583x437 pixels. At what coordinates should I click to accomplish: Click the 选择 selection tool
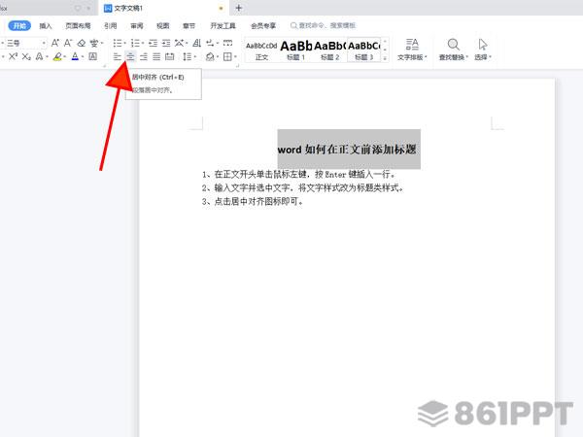[x=483, y=50]
